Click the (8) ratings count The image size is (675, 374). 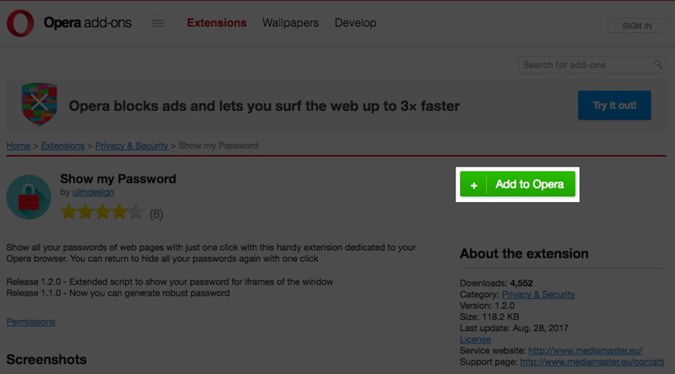tap(156, 214)
